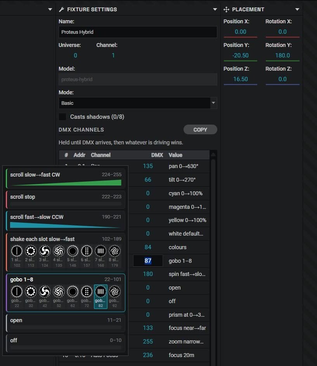Click the teal CCW scroll speed ramp

tap(65, 225)
